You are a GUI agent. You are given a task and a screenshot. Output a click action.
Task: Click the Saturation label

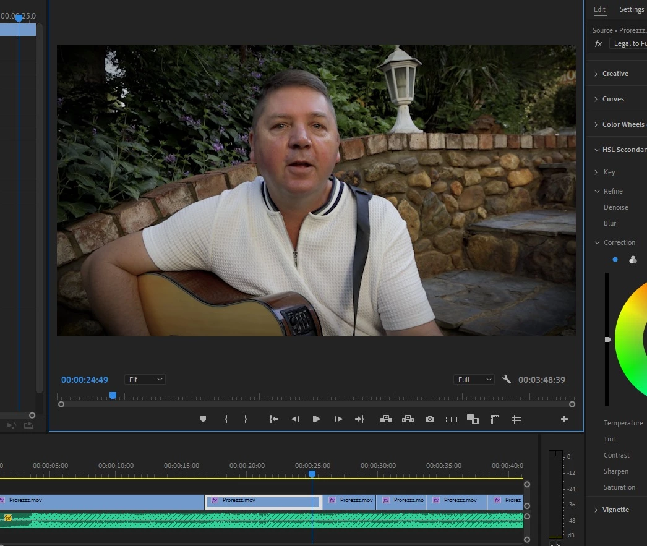tap(619, 487)
